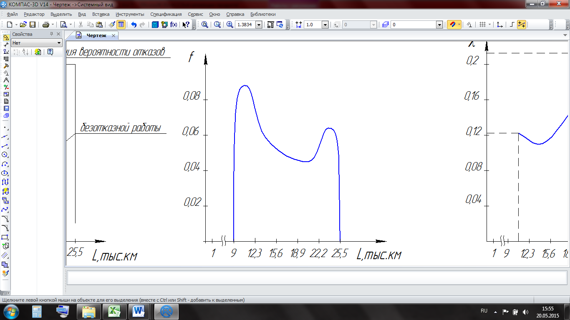Select the Bezier spline curve tool
This screenshot has height=320, width=570.
pyautogui.click(x=5, y=210)
